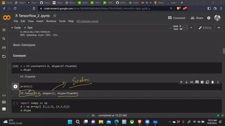Image resolution: width=225 pixels, height=126 pixels.
Task: Click the tf.float64 output text
Action: (28, 77)
